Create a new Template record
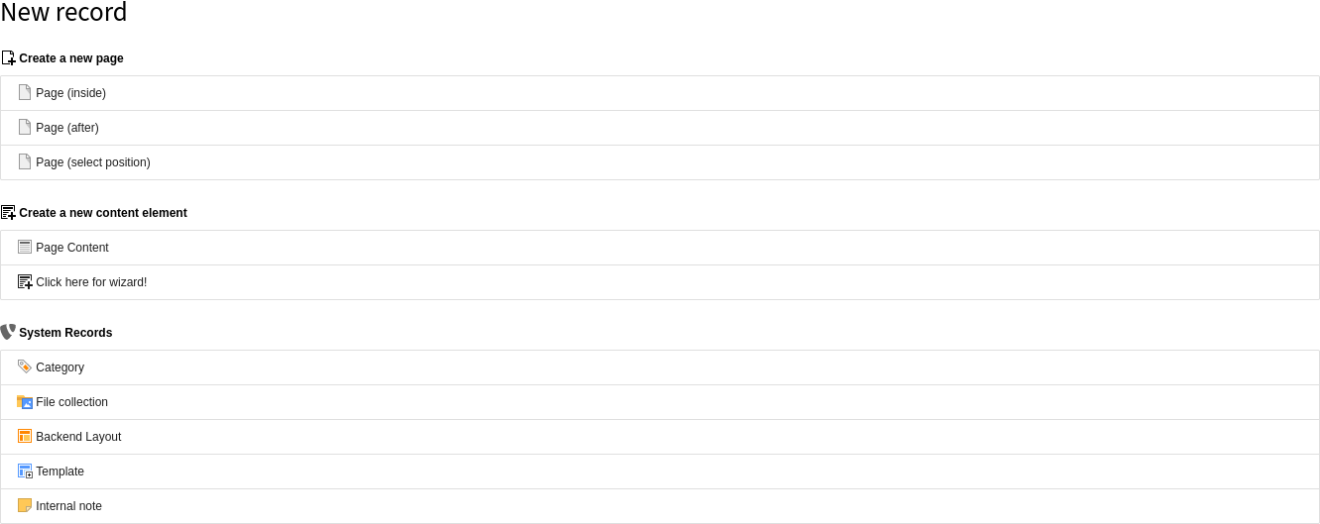1320x524 pixels. click(60, 472)
